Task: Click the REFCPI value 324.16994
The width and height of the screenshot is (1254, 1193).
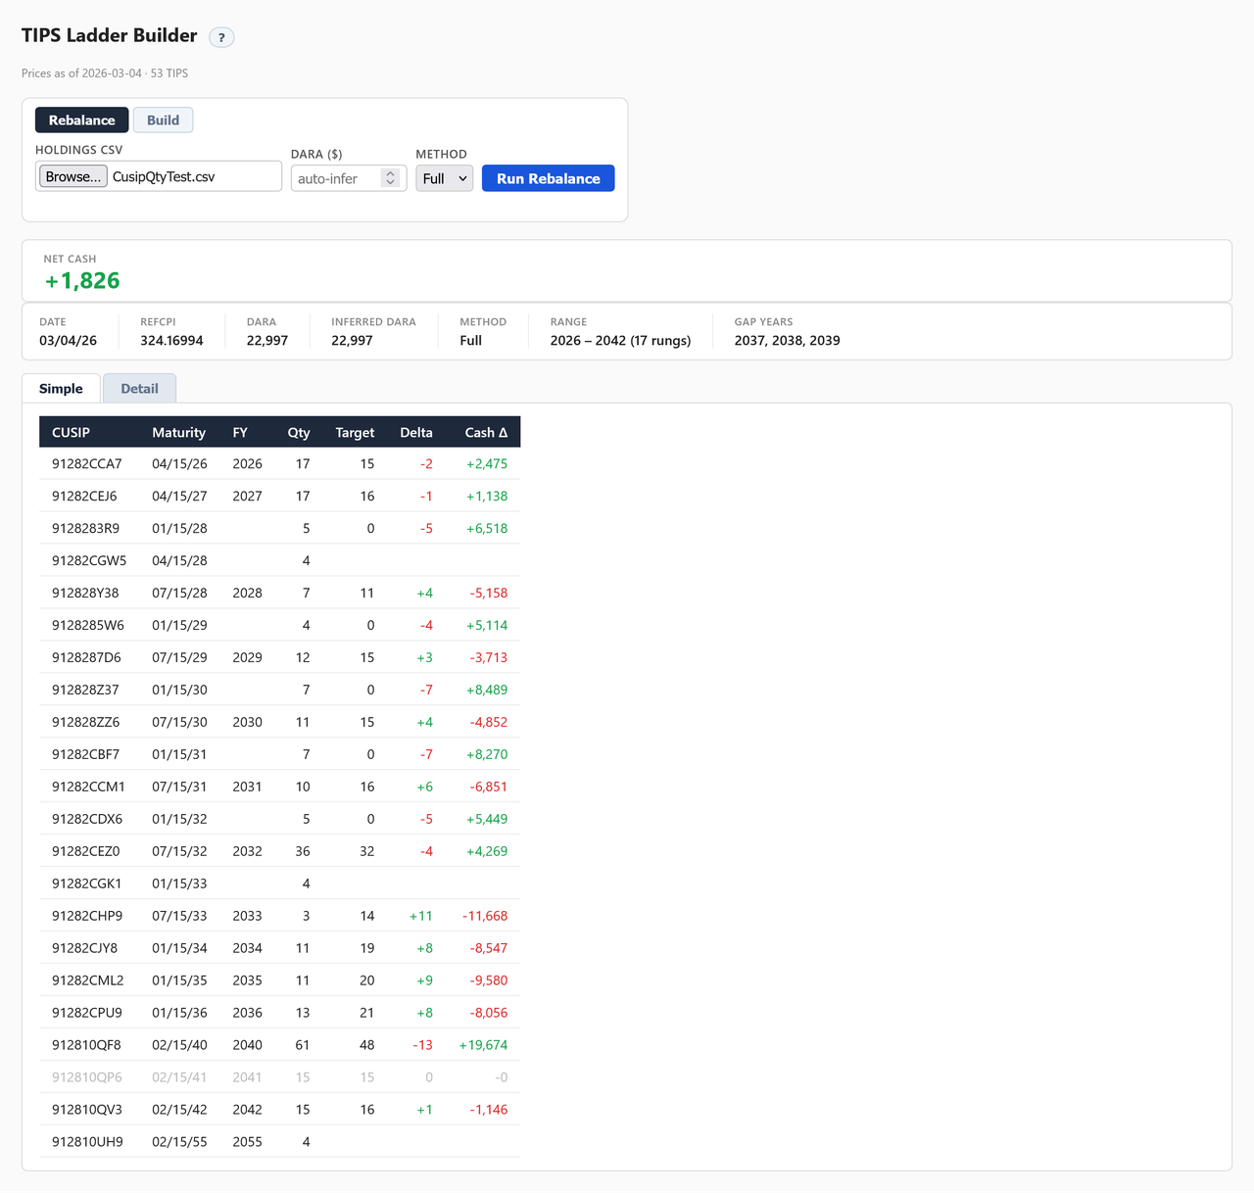Action: pos(171,341)
